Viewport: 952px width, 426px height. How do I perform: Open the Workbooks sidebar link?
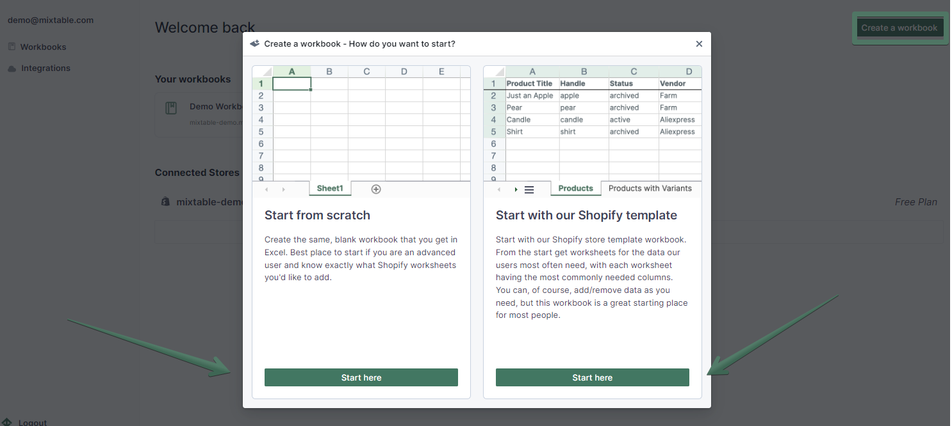point(43,47)
